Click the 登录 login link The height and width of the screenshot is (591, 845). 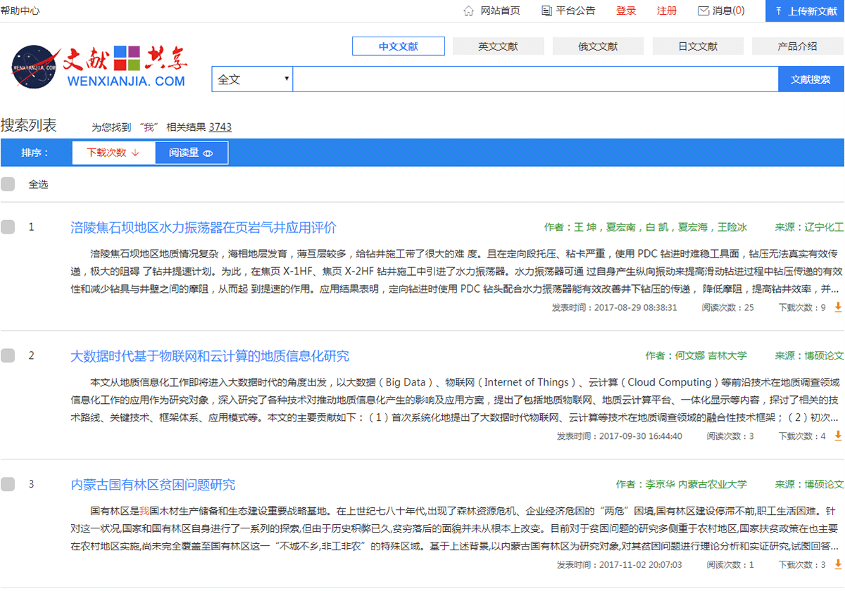tap(625, 11)
